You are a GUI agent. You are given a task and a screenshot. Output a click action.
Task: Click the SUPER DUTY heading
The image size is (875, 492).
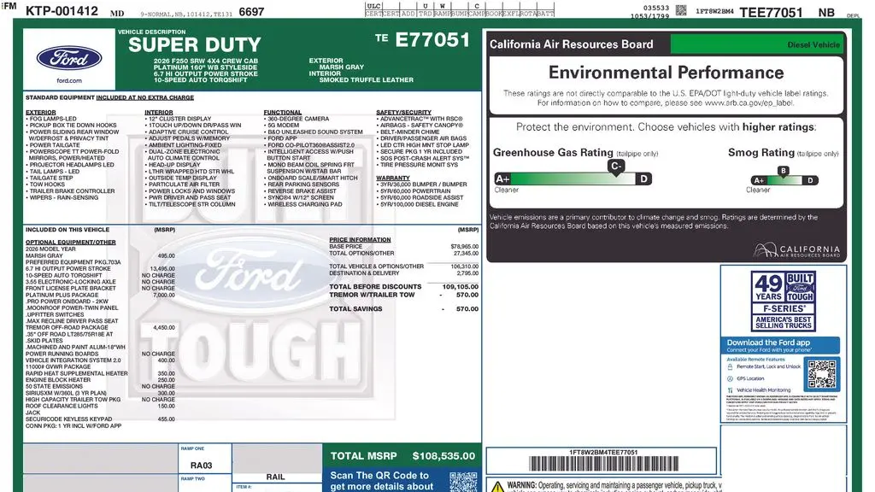pyautogui.click(x=195, y=45)
